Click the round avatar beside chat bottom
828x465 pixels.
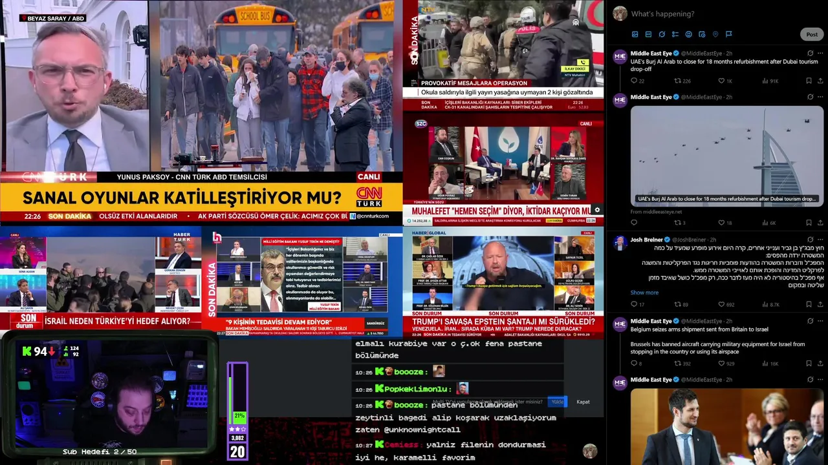click(589, 451)
